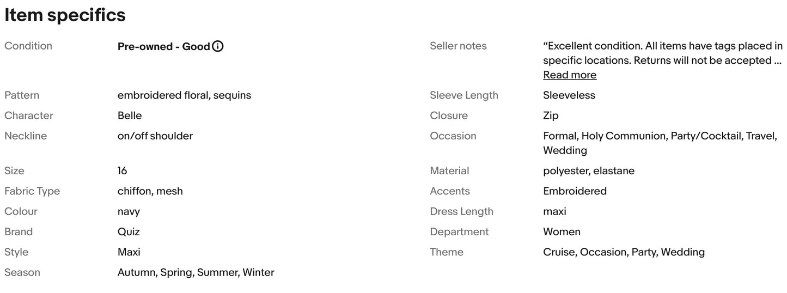Click the on/off shoulder neckline value
Viewport: 787px width, 293px height.
click(155, 136)
